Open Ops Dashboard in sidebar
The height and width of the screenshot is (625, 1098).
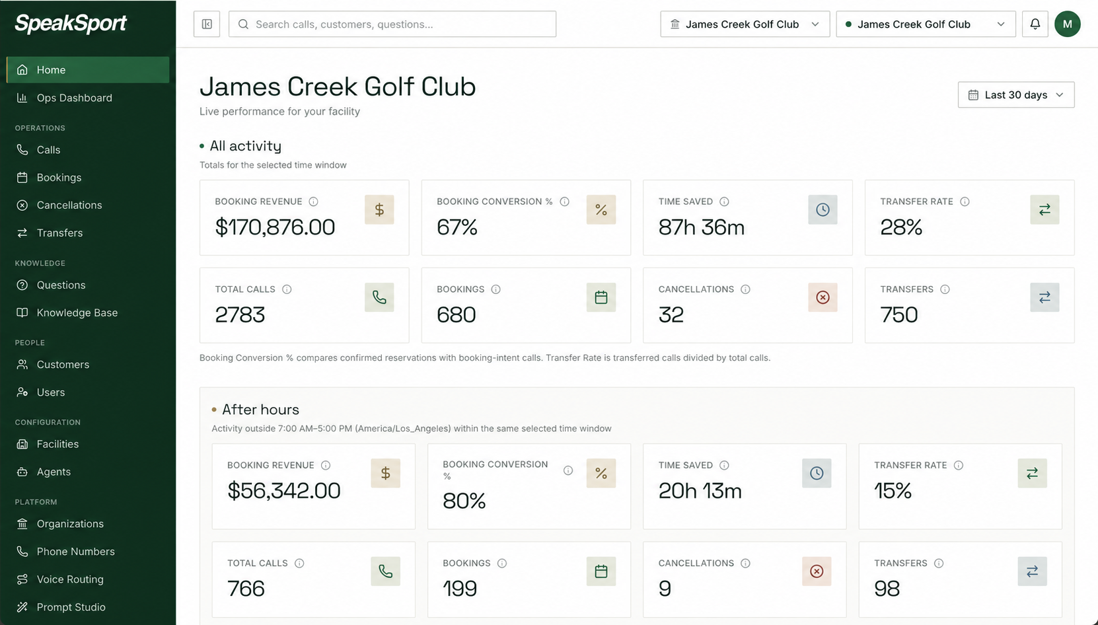[88, 98]
